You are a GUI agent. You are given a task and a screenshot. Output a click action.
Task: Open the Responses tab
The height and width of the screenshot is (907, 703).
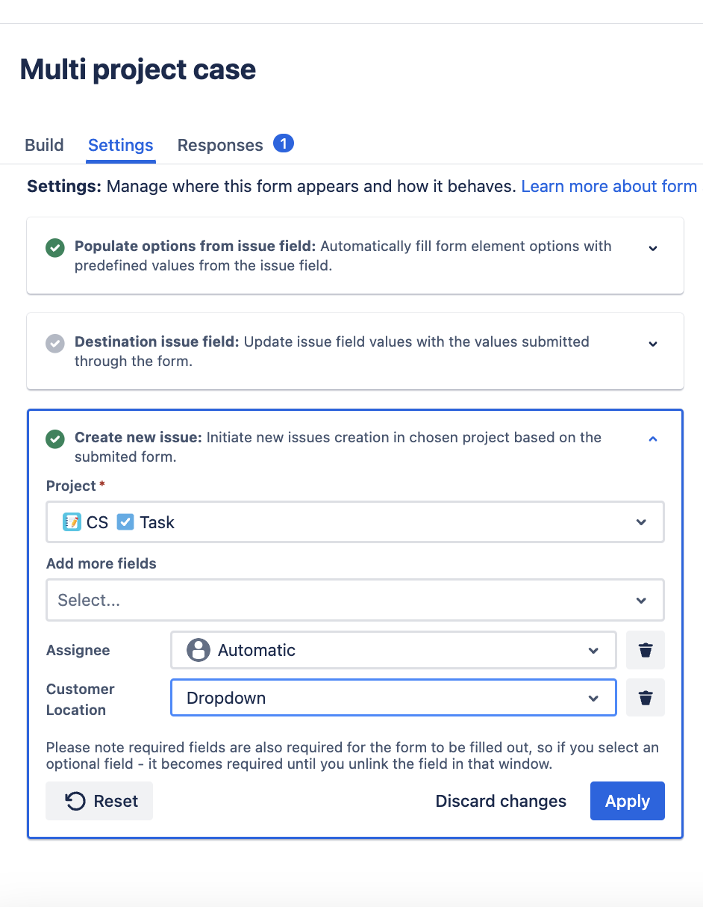point(220,145)
